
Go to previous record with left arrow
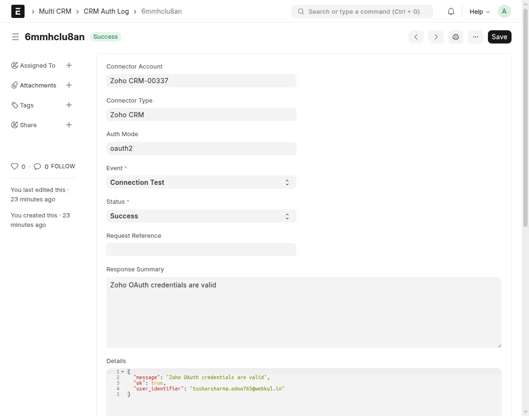[x=416, y=36]
